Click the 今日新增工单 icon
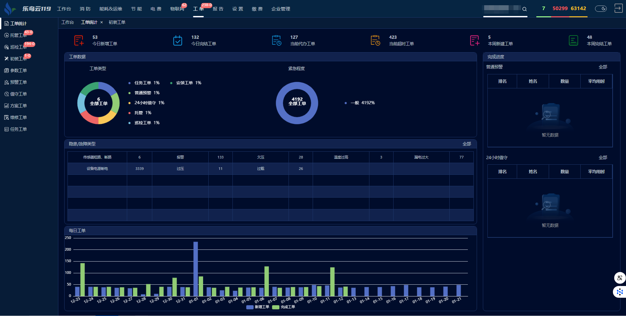Screen dimensions: 626x316 click(x=79, y=40)
